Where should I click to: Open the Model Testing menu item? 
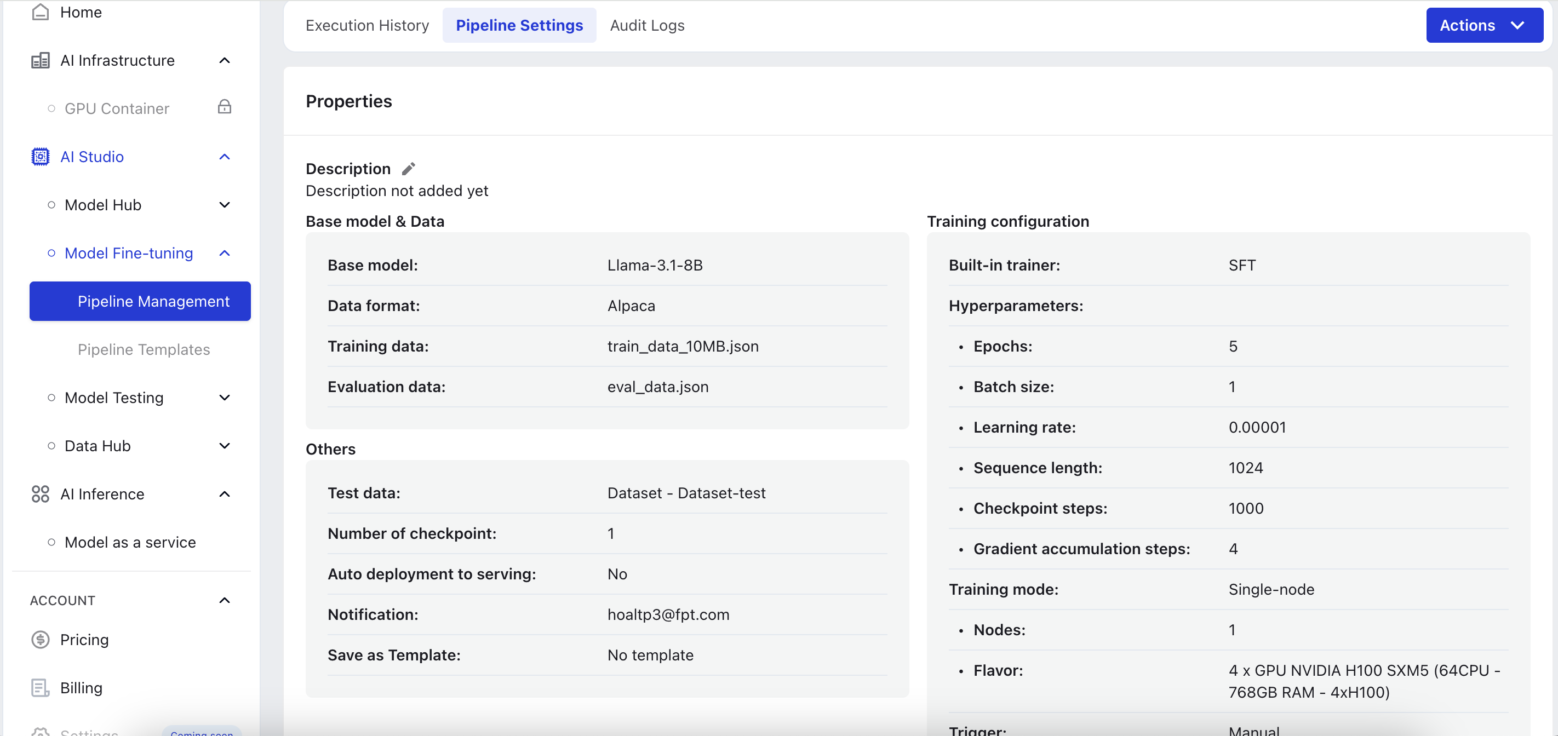coord(114,398)
